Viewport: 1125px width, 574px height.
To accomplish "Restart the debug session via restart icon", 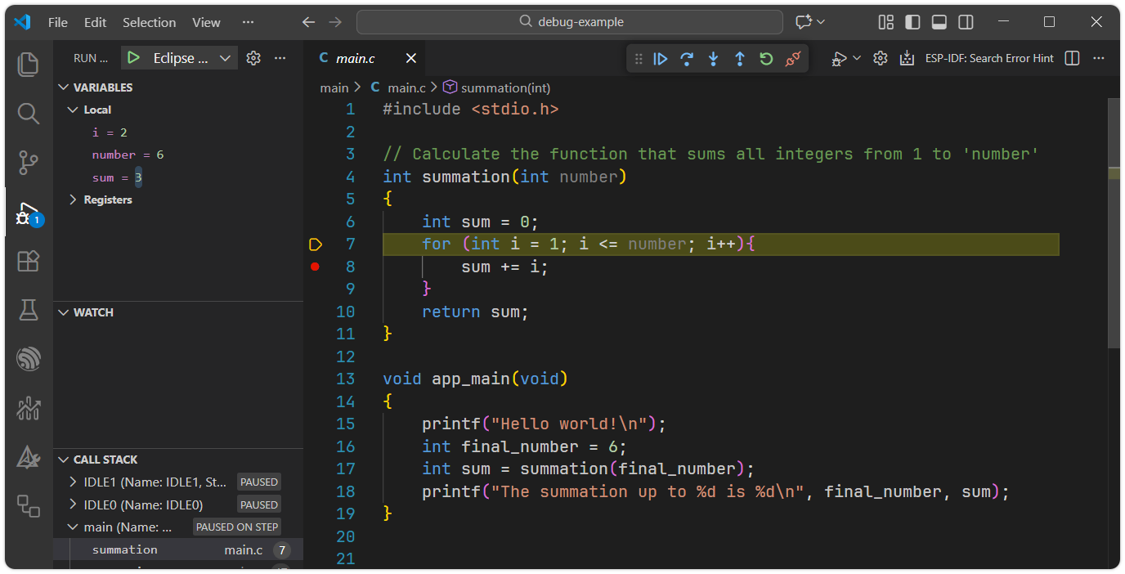I will coord(765,58).
